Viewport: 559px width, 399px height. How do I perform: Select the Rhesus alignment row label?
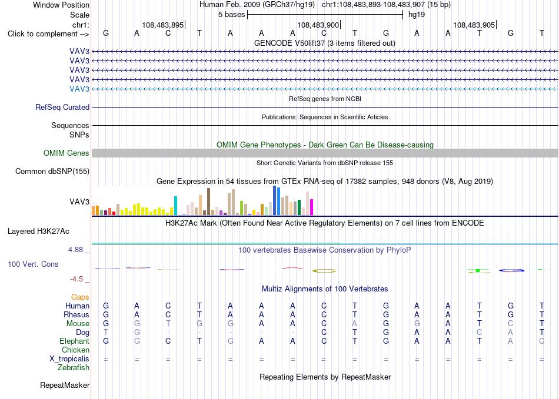click(x=76, y=314)
